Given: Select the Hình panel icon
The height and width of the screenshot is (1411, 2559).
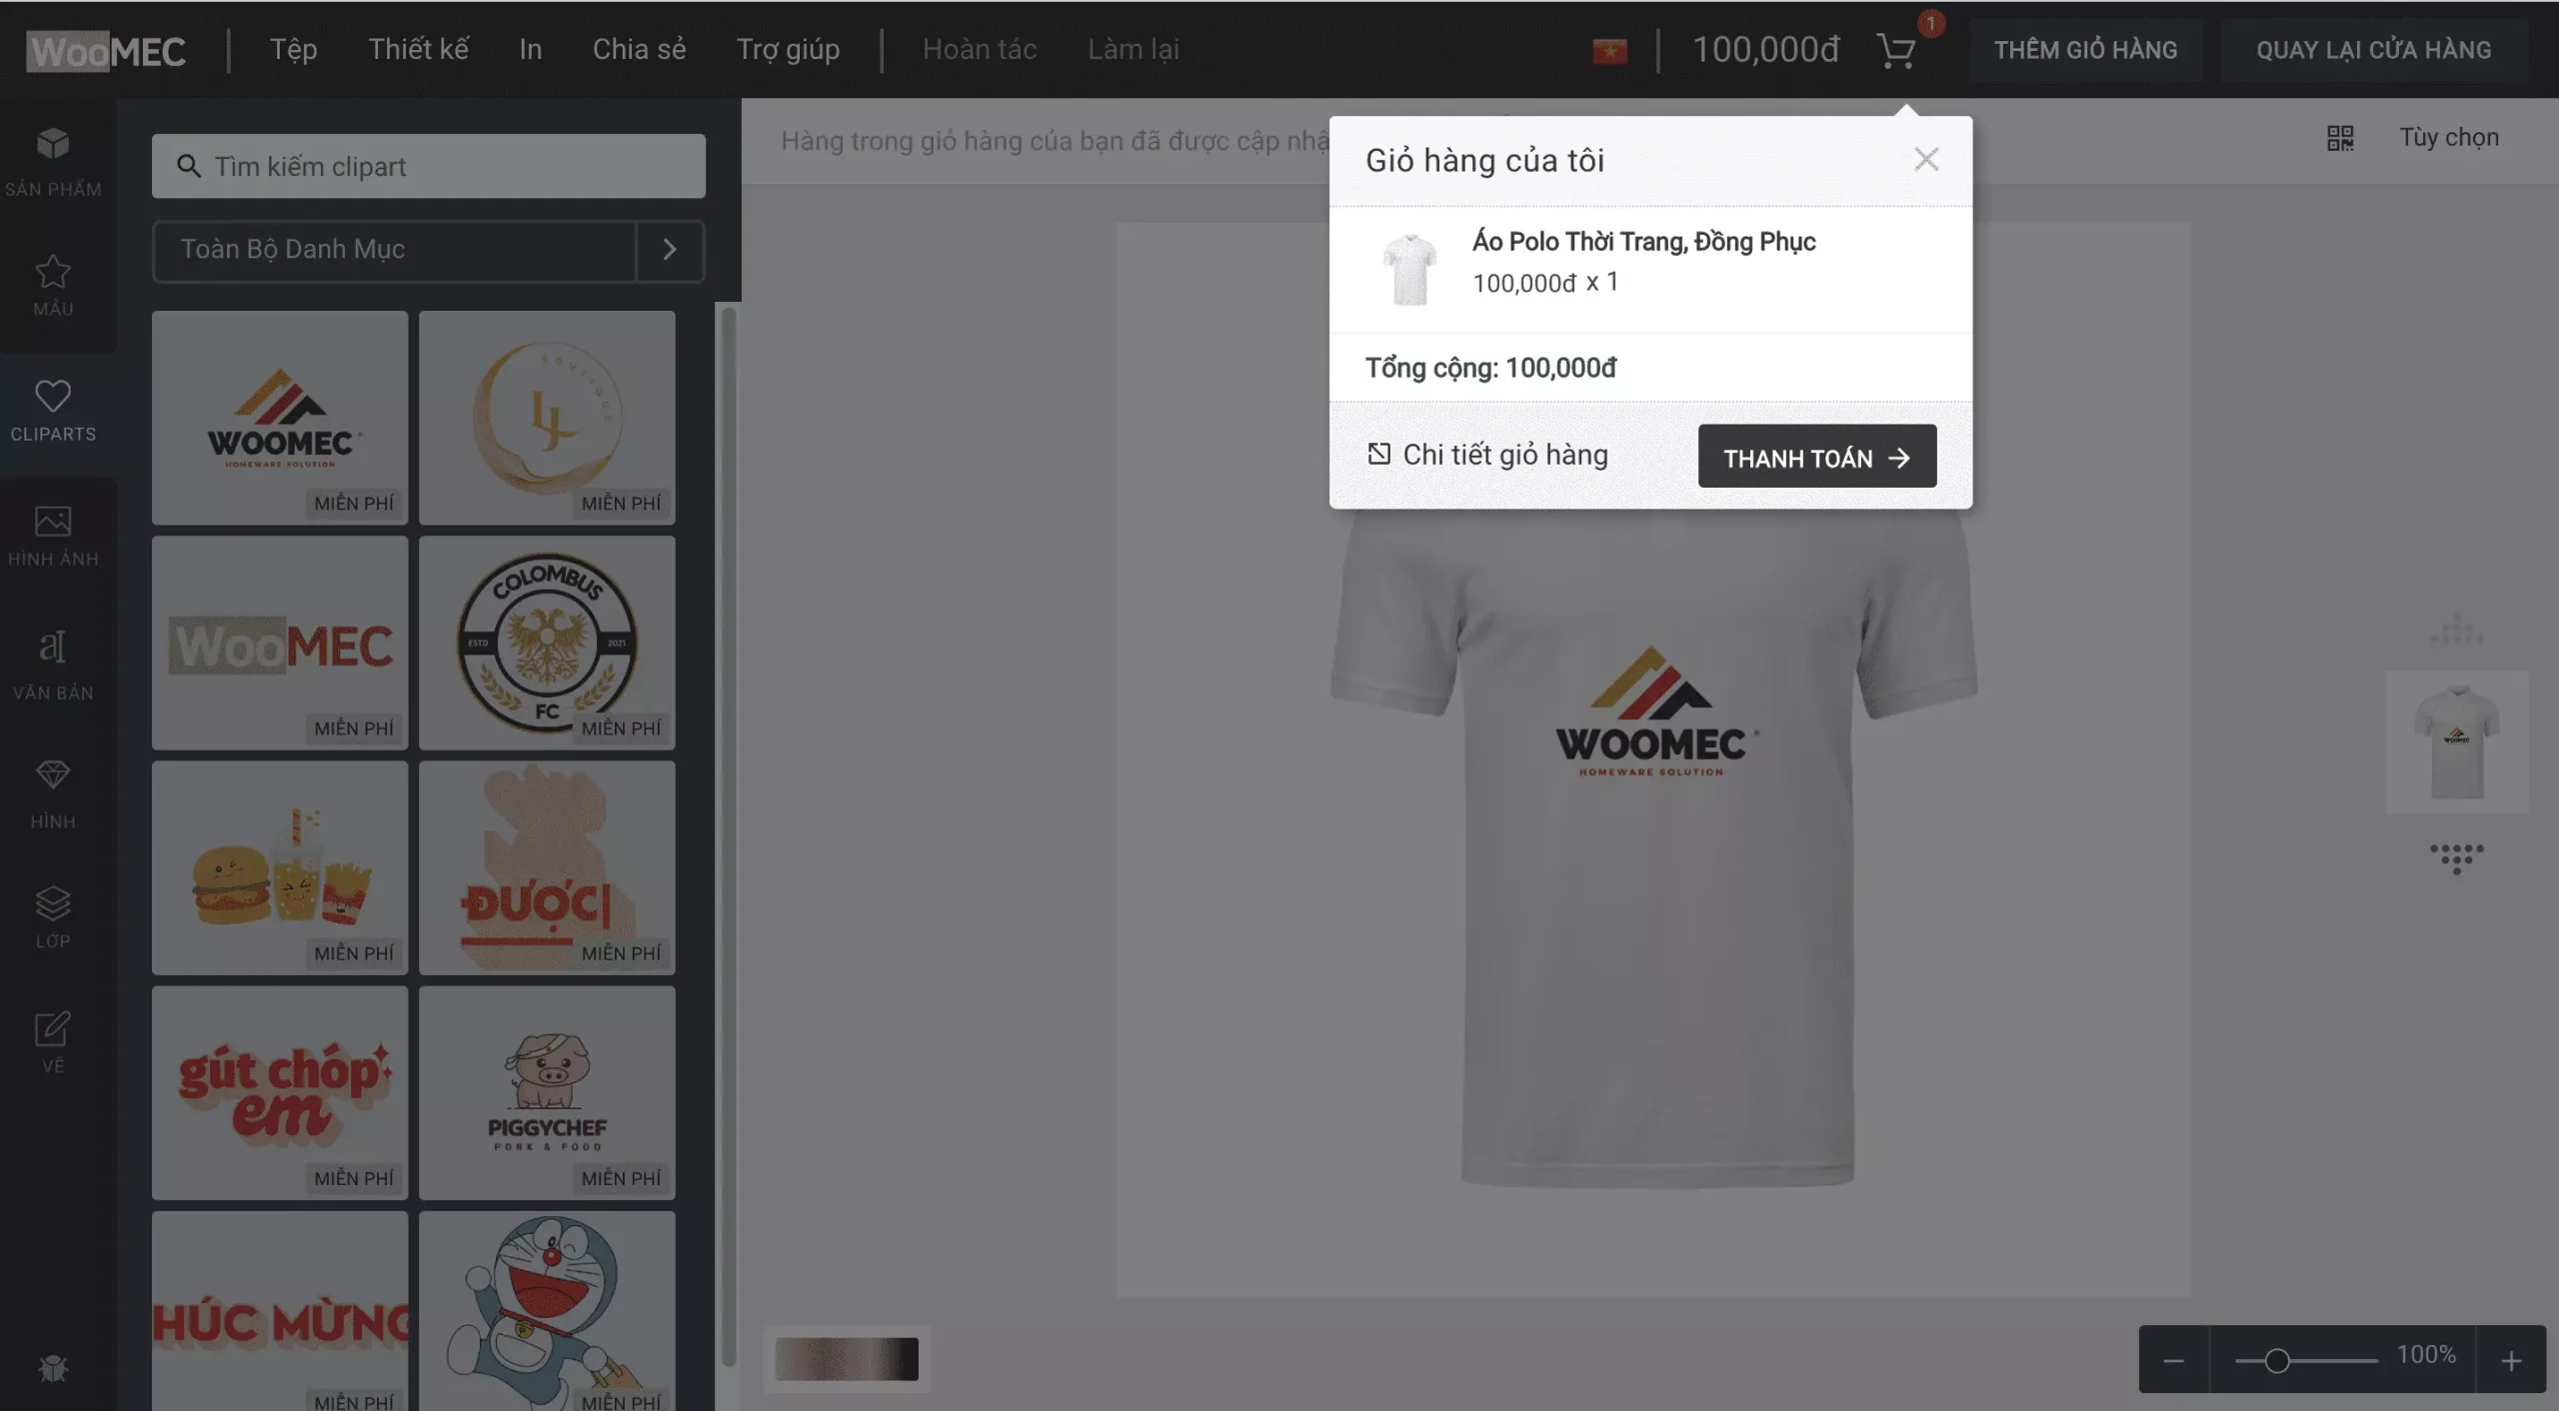Looking at the screenshot, I should coord(52,792).
